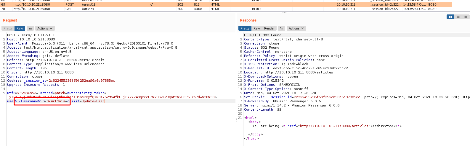Screen dimensions: 470x146
Task: Switch to stacked top-bottom layout icon
Action: tap(458, 17)
